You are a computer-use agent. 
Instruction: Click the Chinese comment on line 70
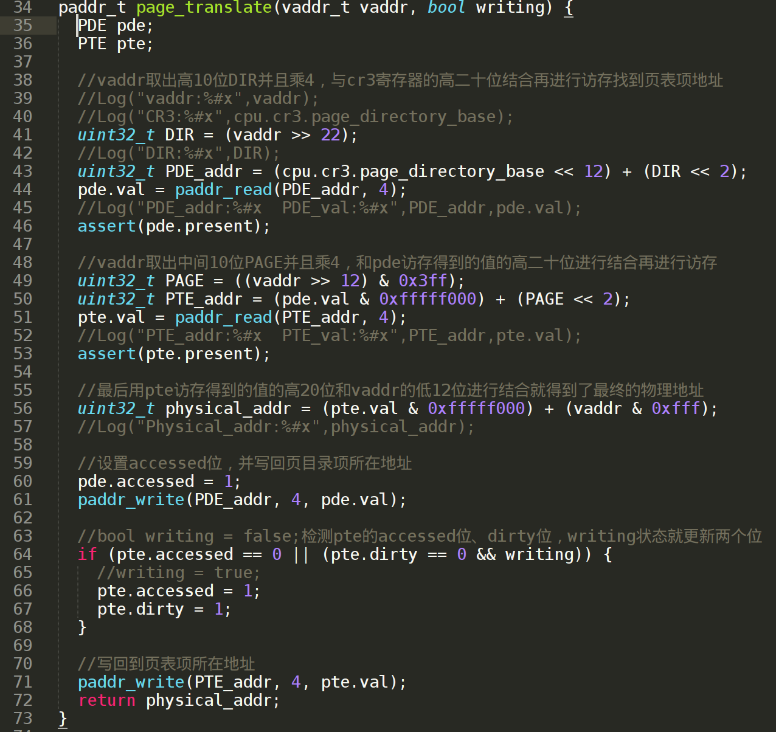(x=167, y=664)
